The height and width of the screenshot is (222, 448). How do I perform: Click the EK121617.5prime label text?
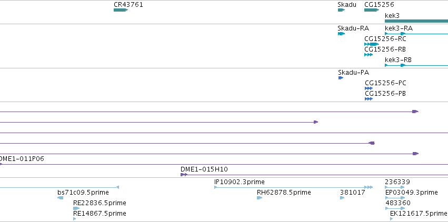(x=419, y=214)
